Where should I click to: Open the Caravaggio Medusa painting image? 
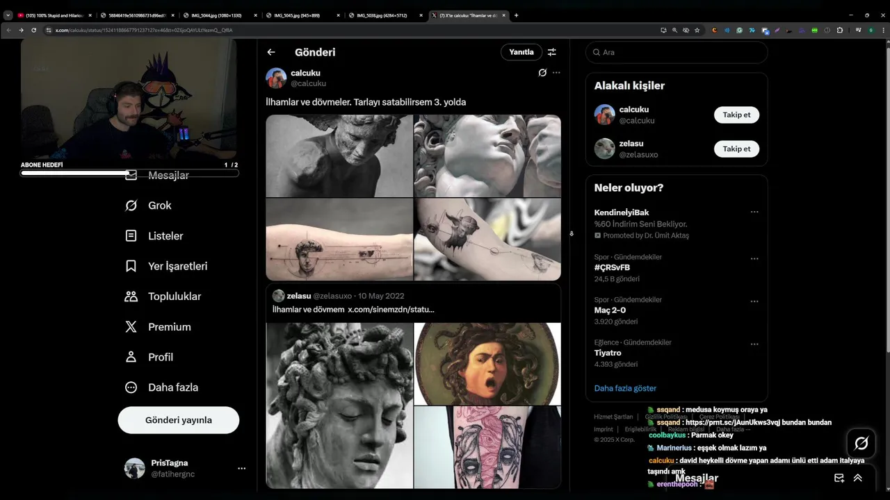(487, 364)
